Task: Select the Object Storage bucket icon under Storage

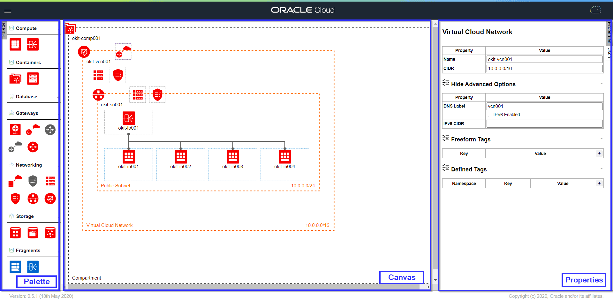Action: 33,232
